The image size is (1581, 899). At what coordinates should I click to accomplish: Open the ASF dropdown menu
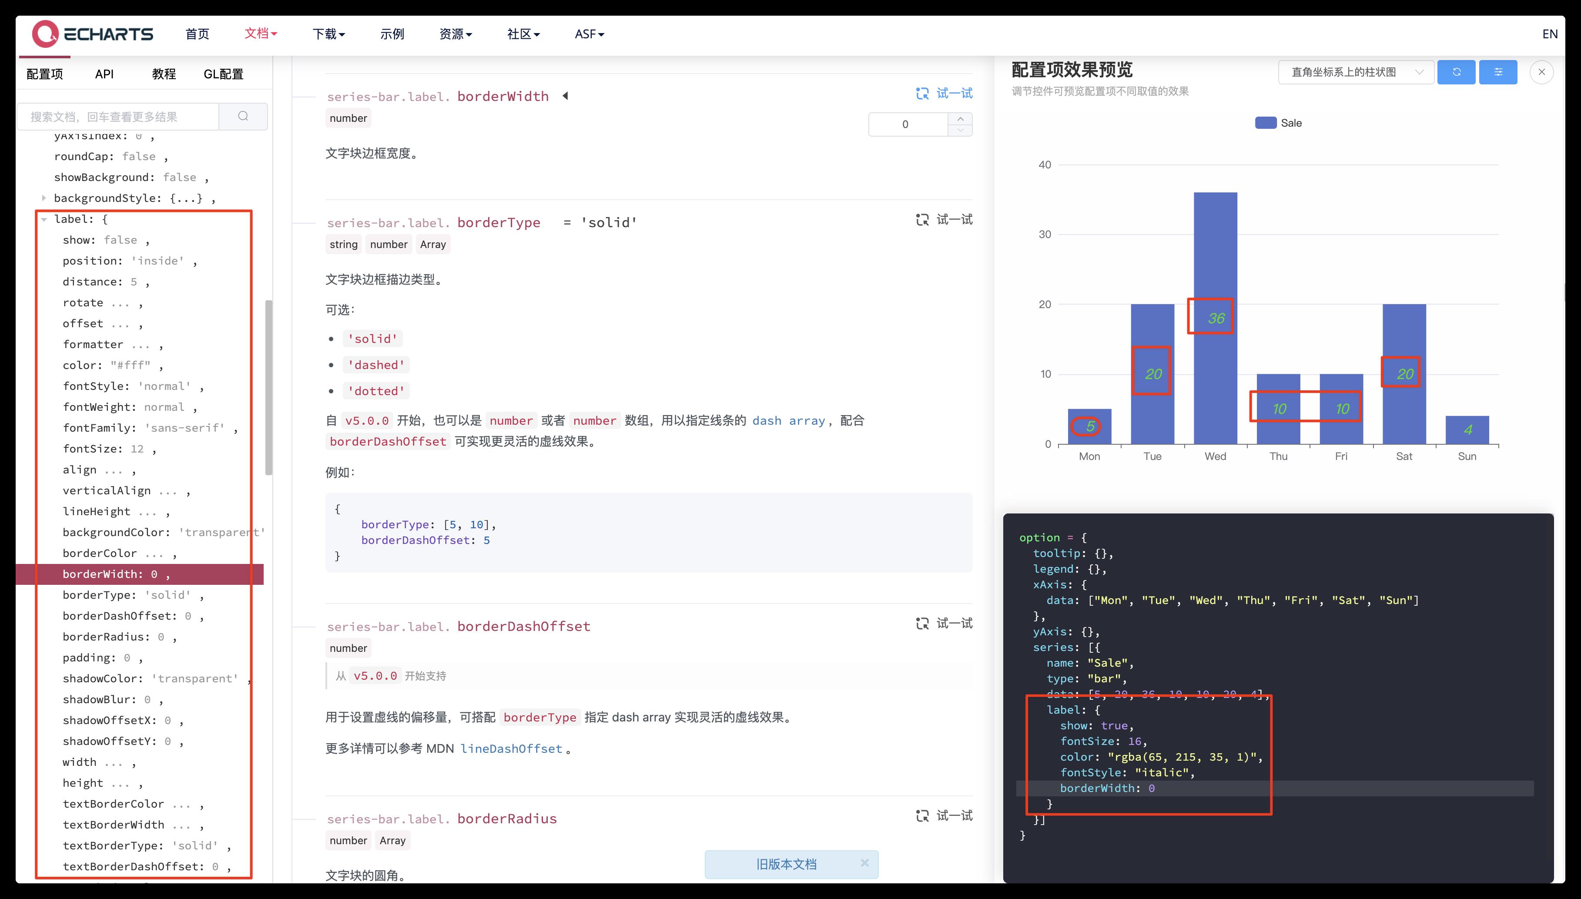pos(590,34)
